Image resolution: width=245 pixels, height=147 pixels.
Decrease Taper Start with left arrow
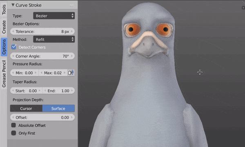(x=13, y=91)
